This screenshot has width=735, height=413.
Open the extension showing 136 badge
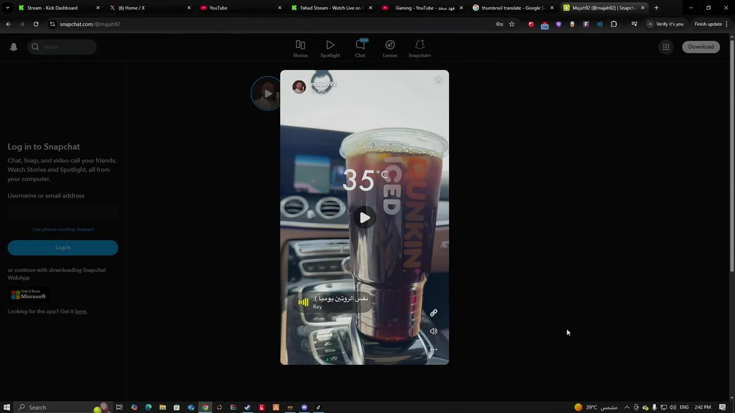pos(544,25)
